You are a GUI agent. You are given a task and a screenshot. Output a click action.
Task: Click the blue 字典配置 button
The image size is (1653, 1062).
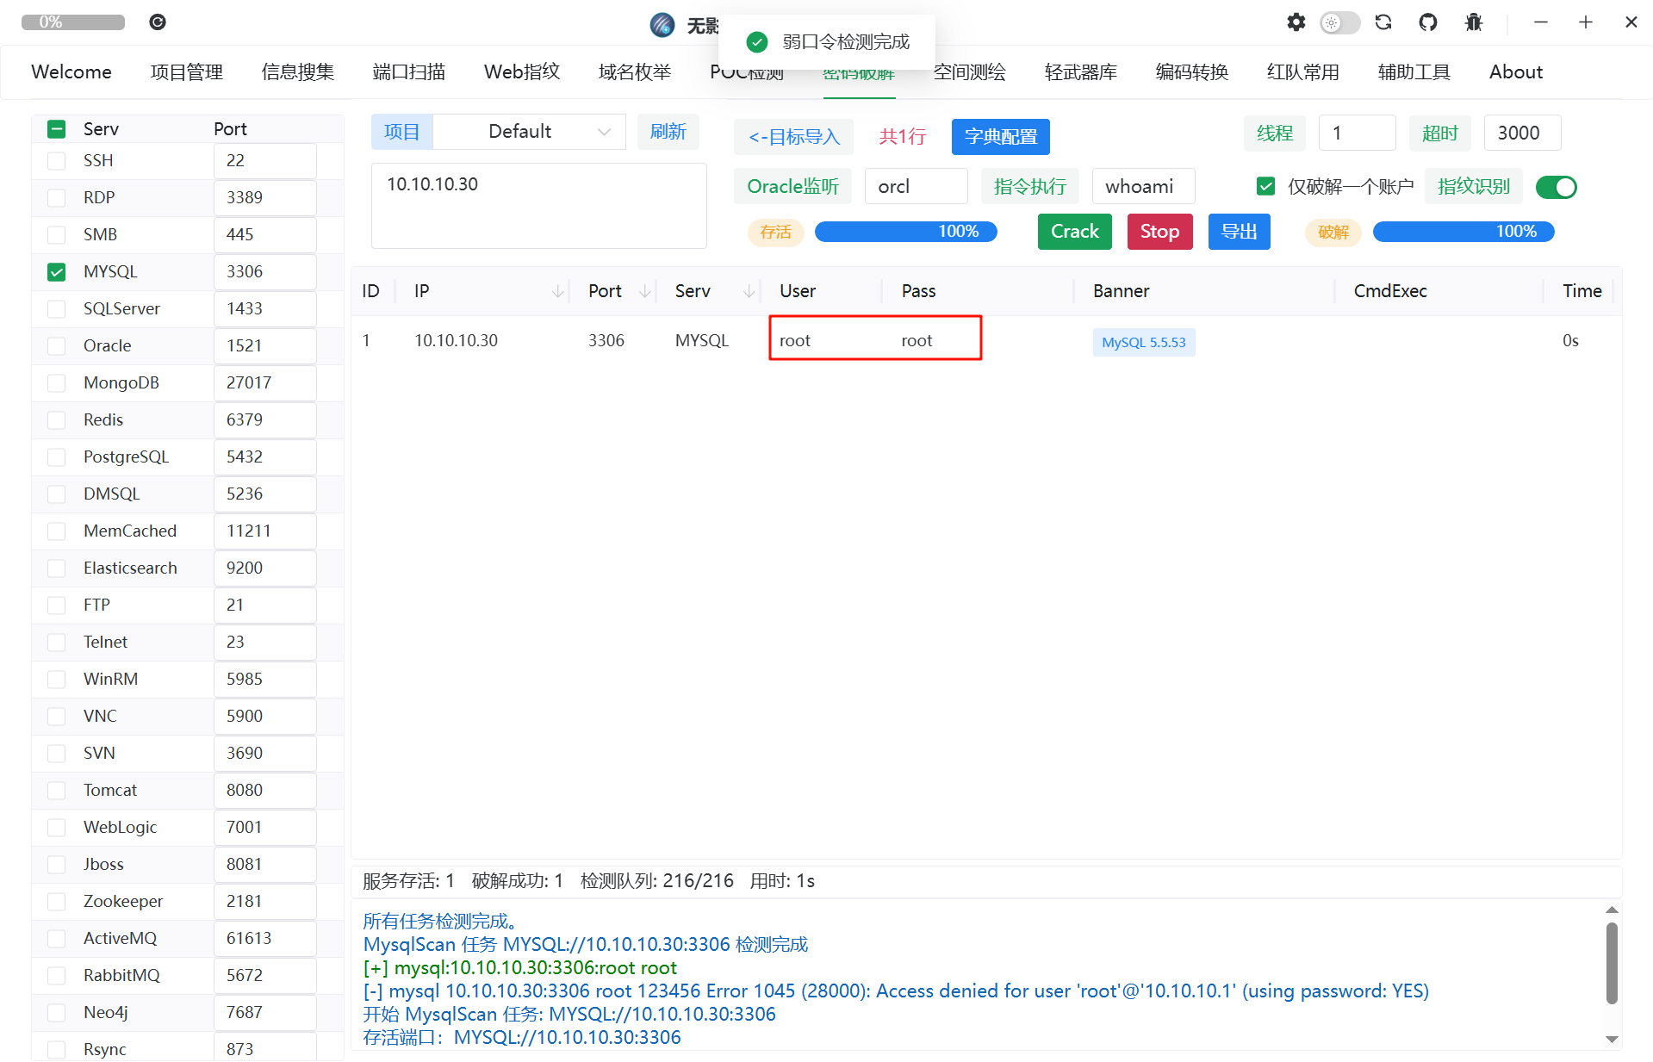pos(1000,137)
